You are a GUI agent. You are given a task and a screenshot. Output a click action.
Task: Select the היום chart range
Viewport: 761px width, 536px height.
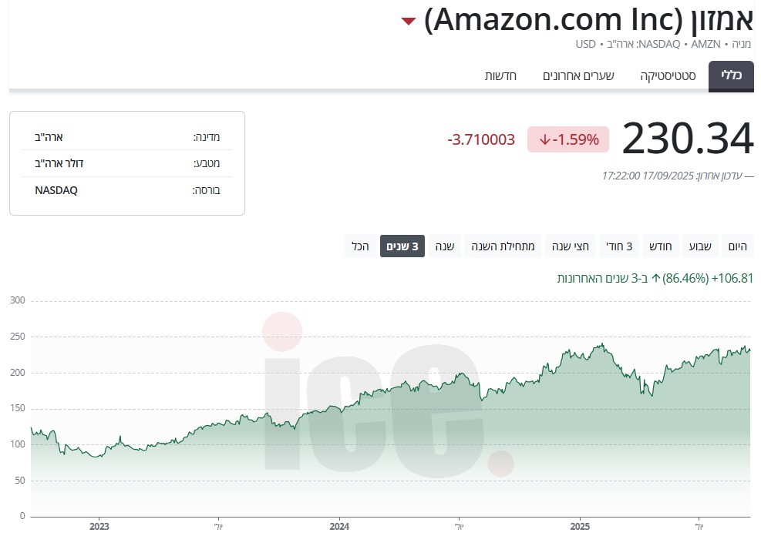[x=738, y=246]
